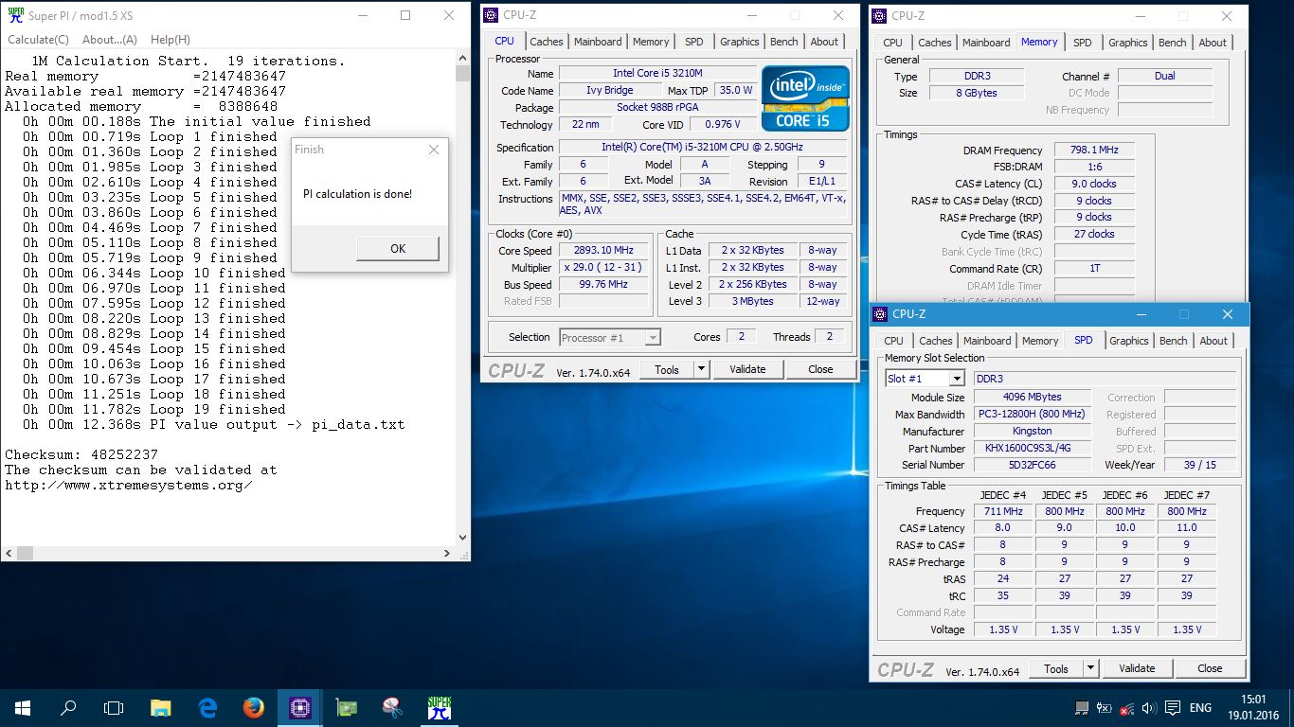Launch File Explorer from taskbar
Viewport: 1294px width, 727px height.
click(x=161, y=707)
